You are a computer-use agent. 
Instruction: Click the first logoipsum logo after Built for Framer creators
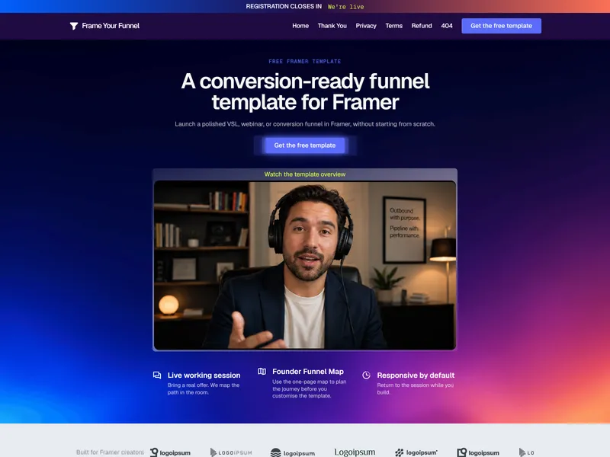click(170, 452)
